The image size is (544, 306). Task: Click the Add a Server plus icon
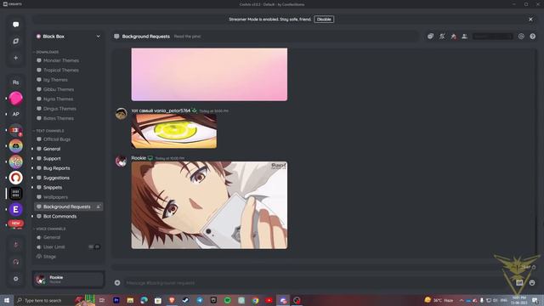pos(15,58)
